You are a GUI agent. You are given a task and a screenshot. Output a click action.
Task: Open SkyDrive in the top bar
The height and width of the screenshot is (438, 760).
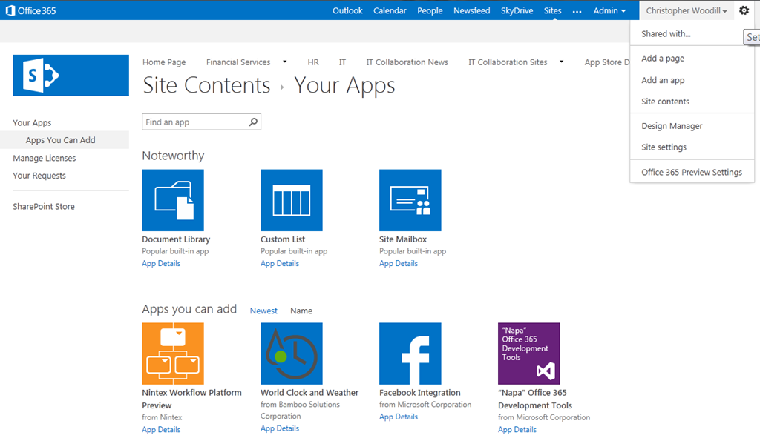point(517,10)
